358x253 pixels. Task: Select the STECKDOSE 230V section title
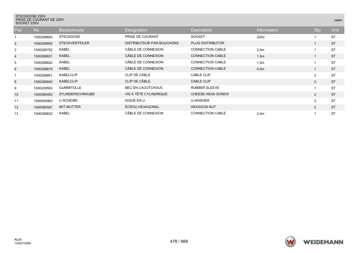point(31,16)
